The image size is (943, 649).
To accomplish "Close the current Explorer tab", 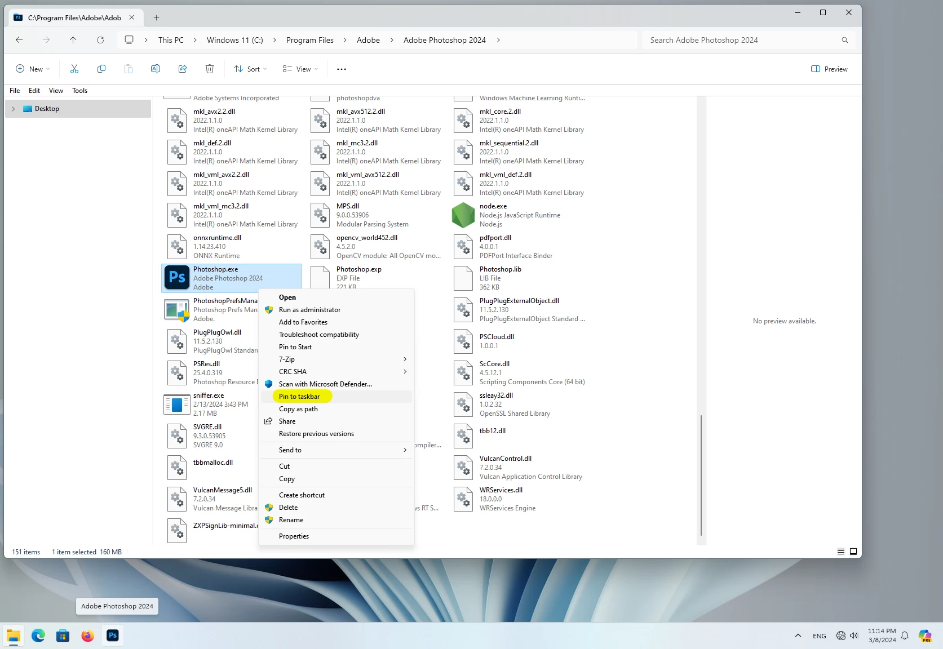I will click(x=131, y=17).
